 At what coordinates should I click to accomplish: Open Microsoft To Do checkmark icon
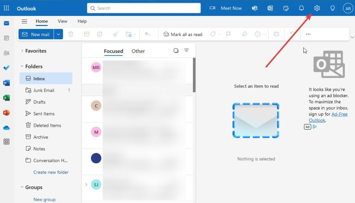[x=6, y=68]
